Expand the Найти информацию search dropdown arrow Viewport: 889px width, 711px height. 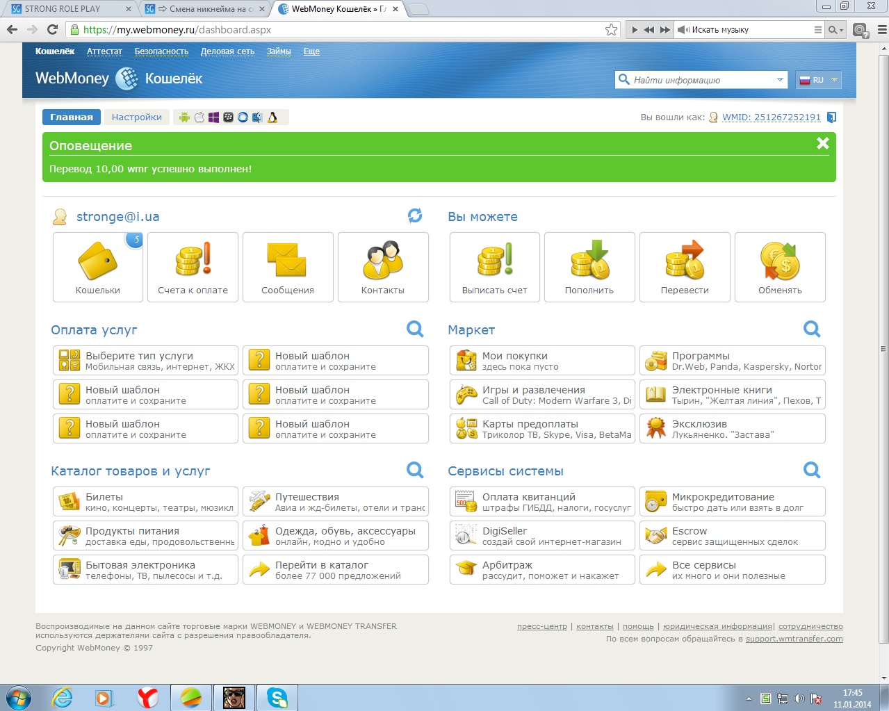tap(780, 80)
